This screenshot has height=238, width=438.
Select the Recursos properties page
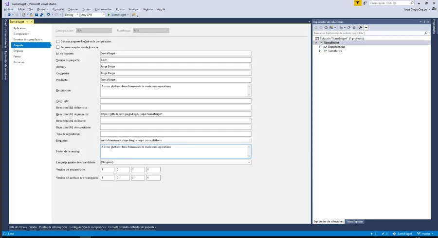coord(18,62)
